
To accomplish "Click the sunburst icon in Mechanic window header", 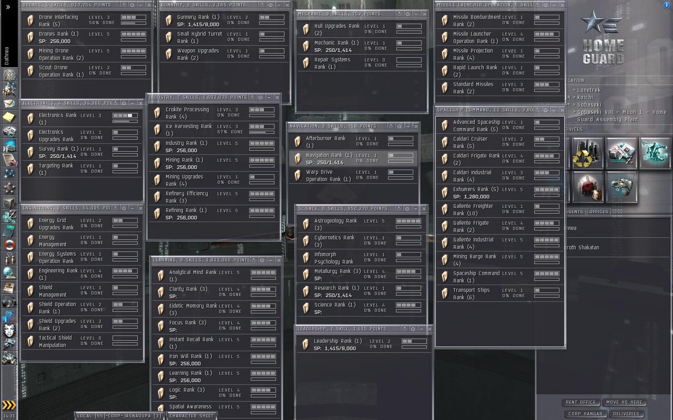I will click(401, 14).
